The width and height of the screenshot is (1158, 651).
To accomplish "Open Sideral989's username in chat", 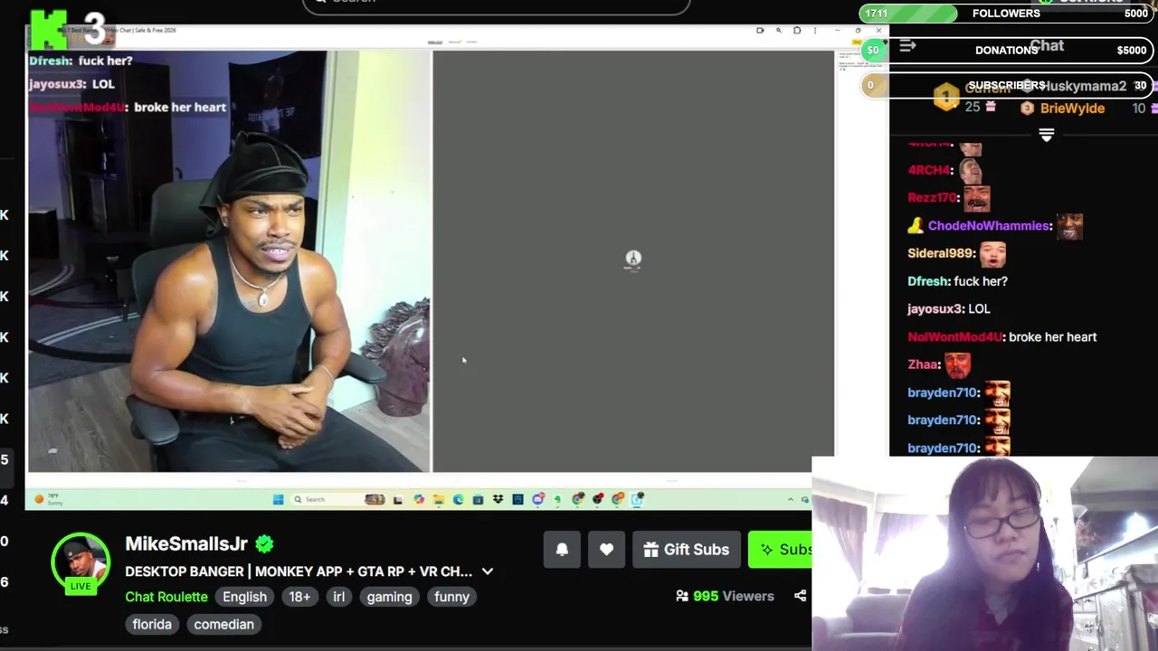I will (x=941, y=253).
